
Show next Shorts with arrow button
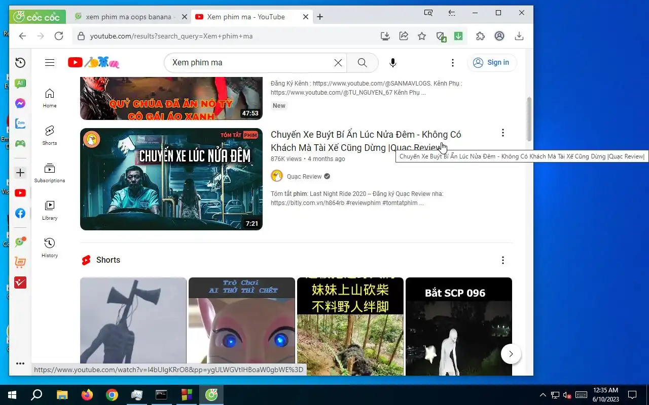point(511,354)
